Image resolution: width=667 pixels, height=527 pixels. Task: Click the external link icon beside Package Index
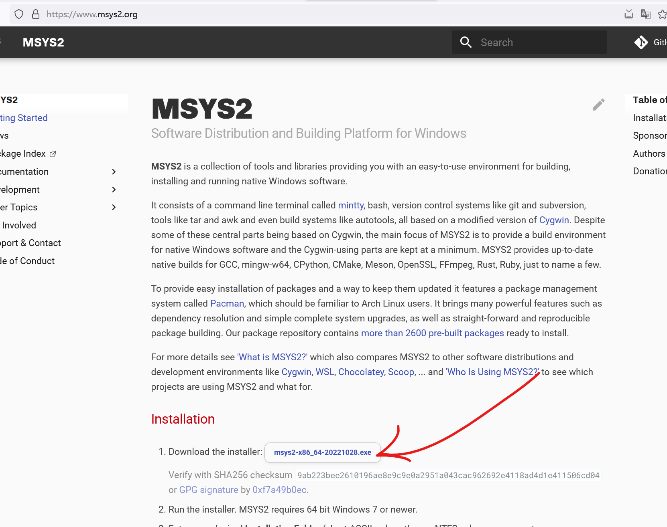[x=53, y=154]
